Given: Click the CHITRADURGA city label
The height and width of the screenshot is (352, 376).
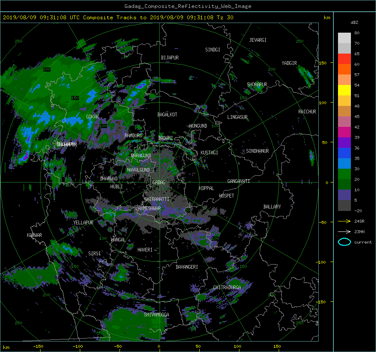Looking at the screenshot, I should click(227, 288).
